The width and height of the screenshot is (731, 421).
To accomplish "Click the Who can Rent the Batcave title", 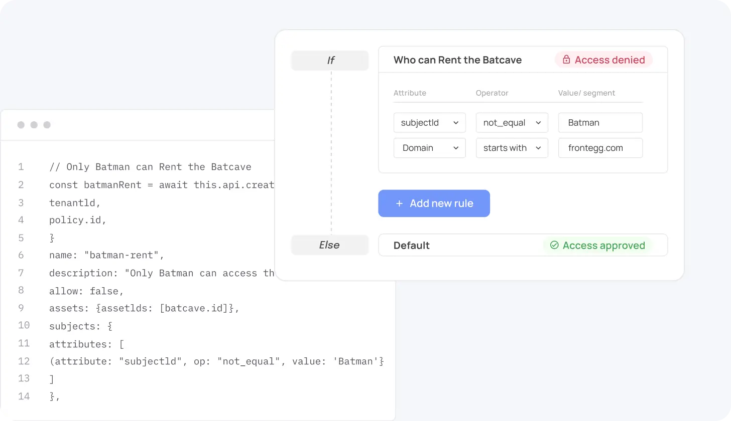I will [x=457, y=60].
